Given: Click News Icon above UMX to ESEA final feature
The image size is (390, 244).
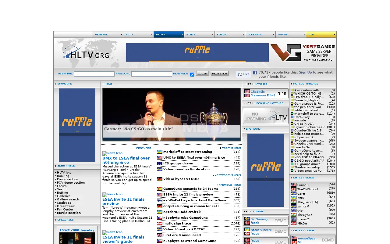Looking at the screenshot, I should 112,153.
